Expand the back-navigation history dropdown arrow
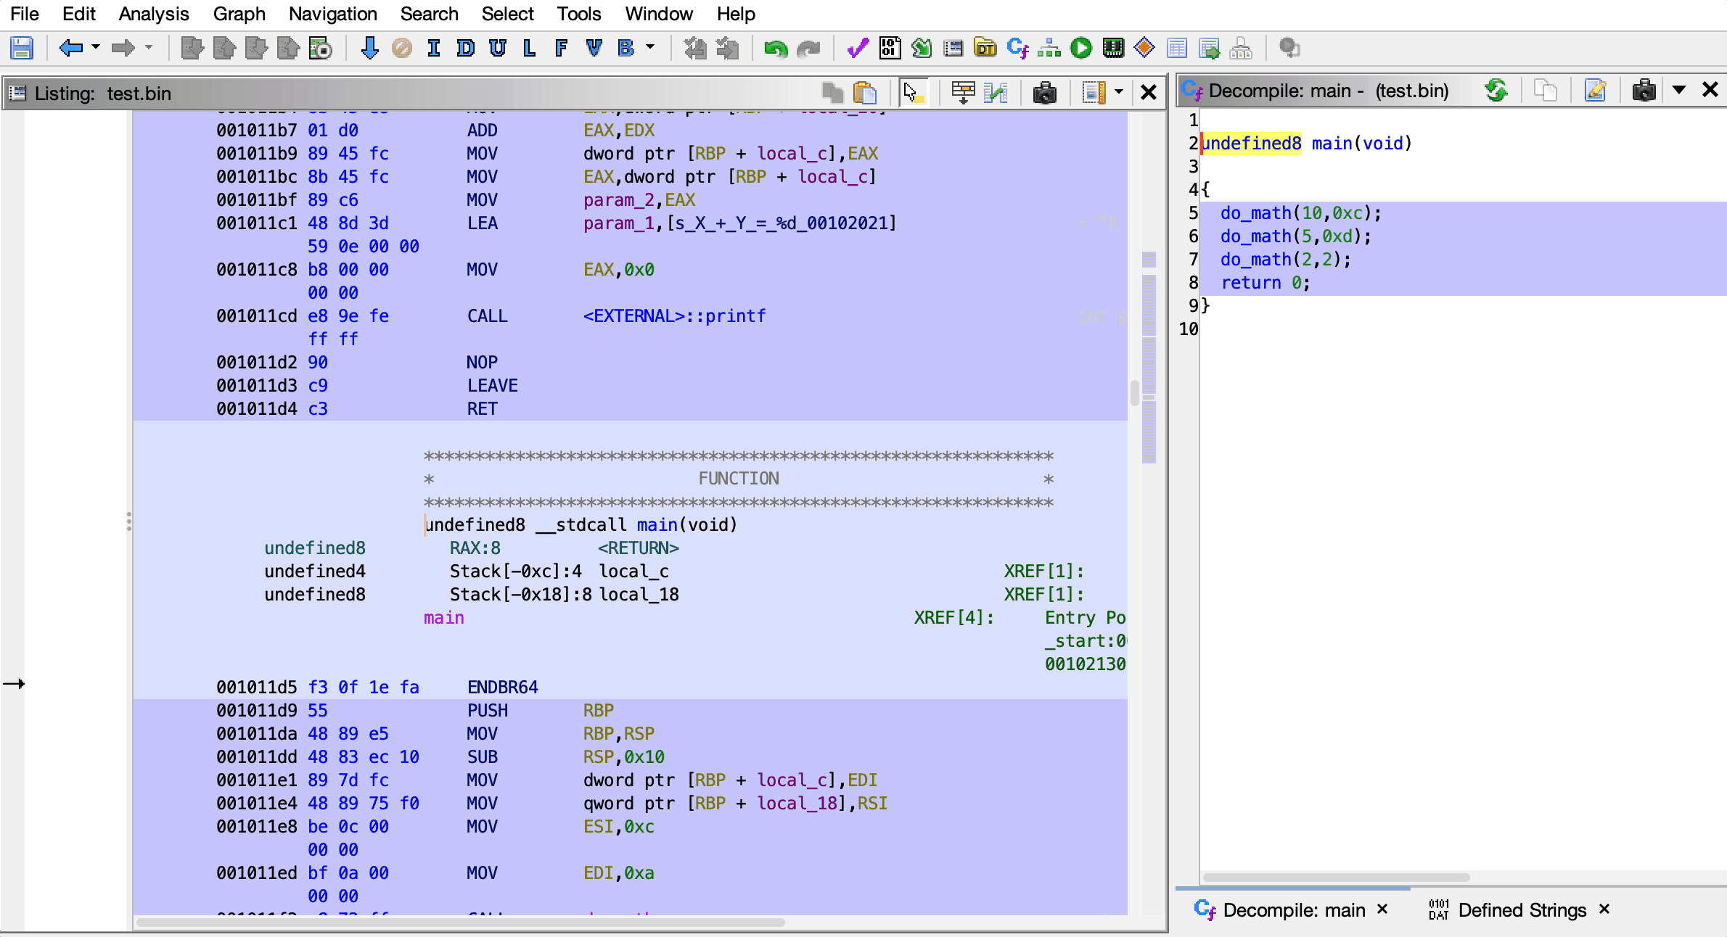Image resolution: width=1727 pixels, height=937 pixels. pyautogui.click(x=96, y=49)
